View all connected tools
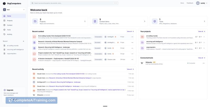This screenshot has width=210, height=107. [x=202, y=58]
